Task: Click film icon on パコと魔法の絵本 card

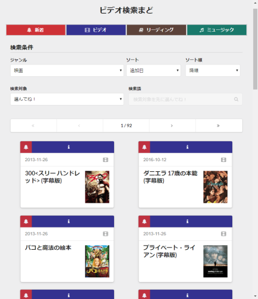Action: [105, 234]
